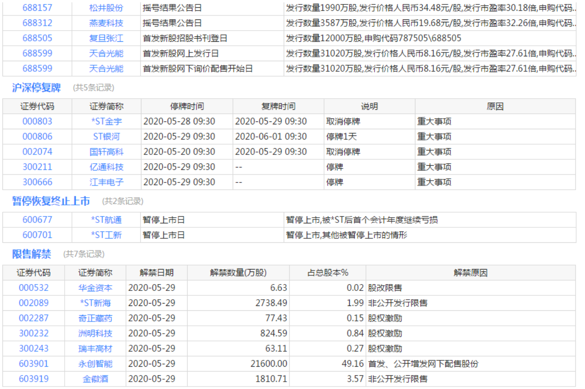Open 金徽酒 link
Image resolution: width=585 pixels, height=389 pixels.
coord(95,378)
